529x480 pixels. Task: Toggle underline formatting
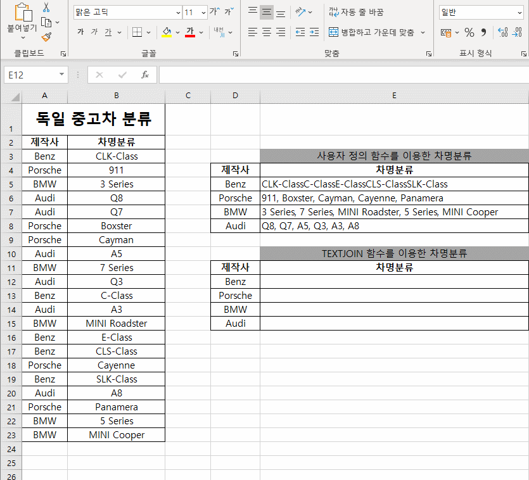tap(108, 32)
